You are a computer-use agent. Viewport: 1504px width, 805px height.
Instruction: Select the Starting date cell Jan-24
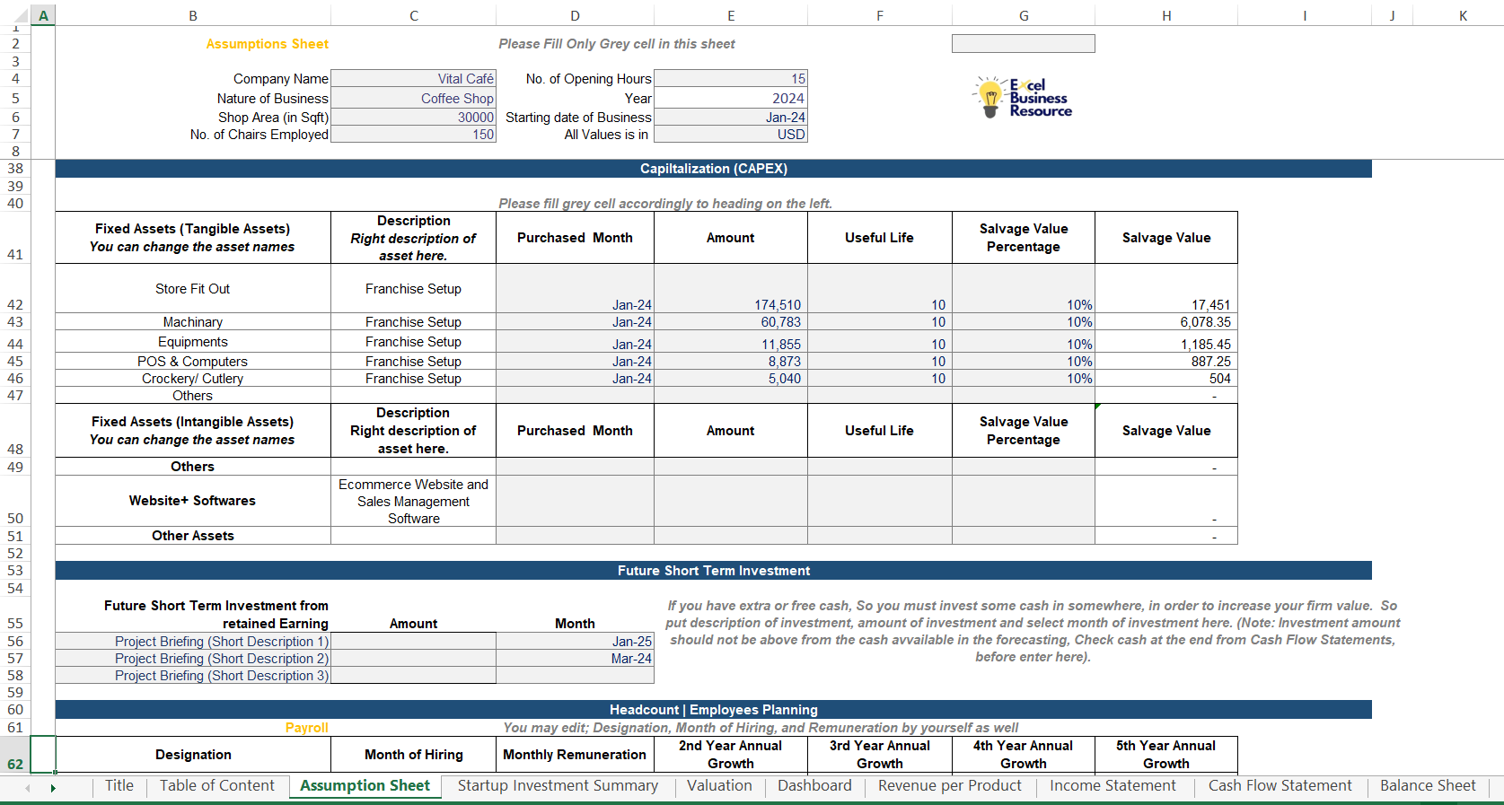coord(731,117)
